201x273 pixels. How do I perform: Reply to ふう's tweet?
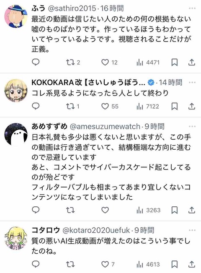click(36, 62)
